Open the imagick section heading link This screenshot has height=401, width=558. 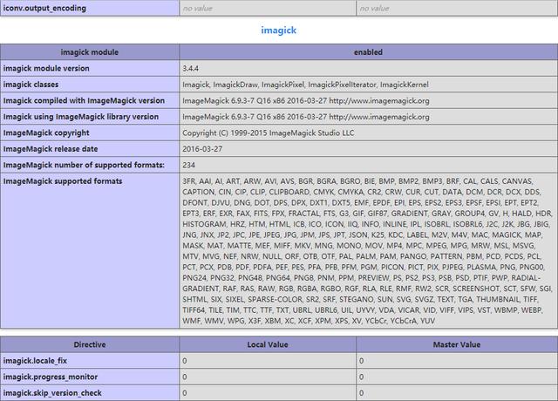click(278, 31)
